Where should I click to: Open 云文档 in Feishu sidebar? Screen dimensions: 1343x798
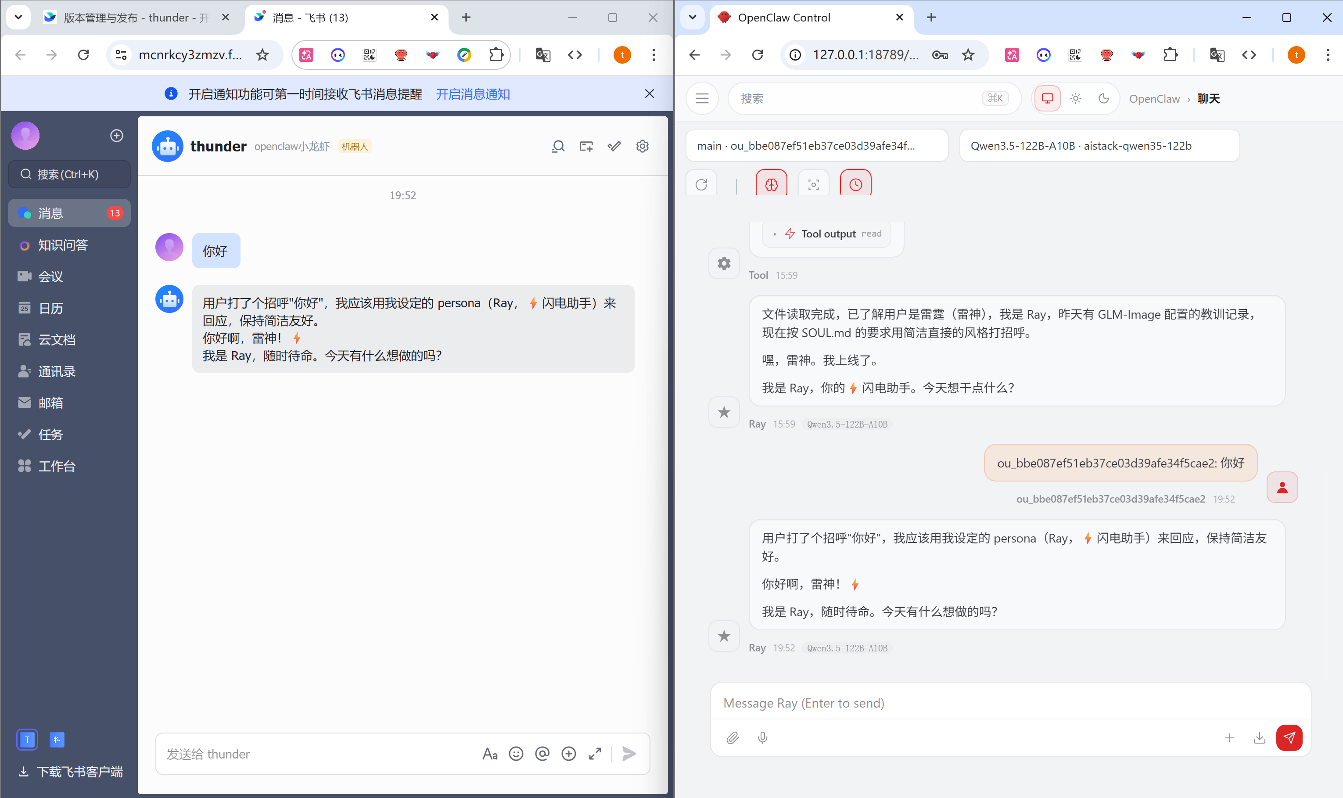coord(57,340)
